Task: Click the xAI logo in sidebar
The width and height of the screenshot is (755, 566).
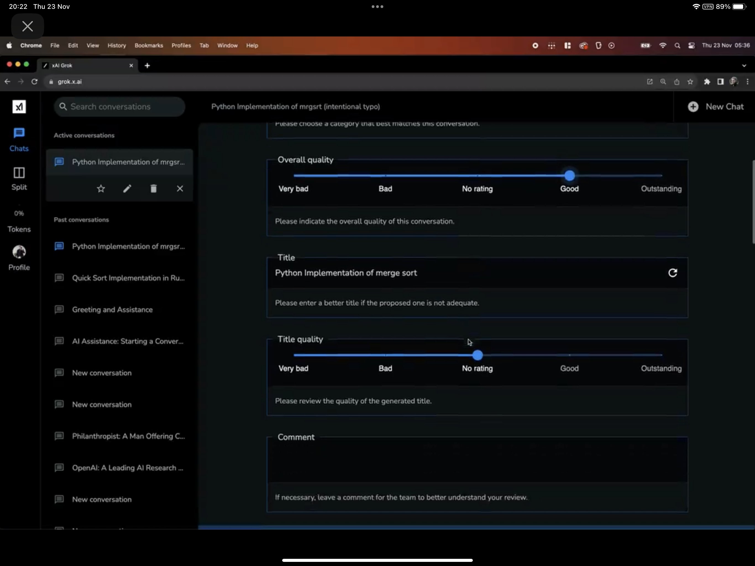Action: 19,107
